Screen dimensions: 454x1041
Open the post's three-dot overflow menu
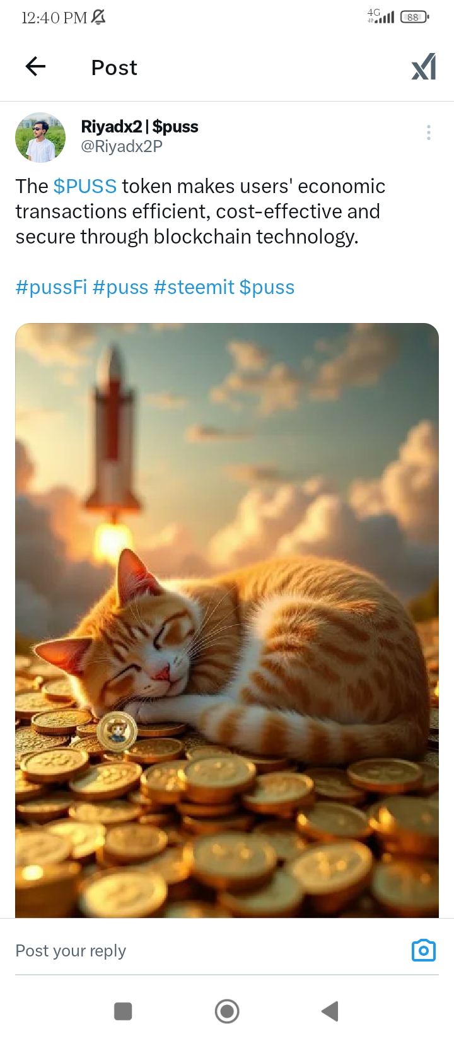[x=429, y=132]
